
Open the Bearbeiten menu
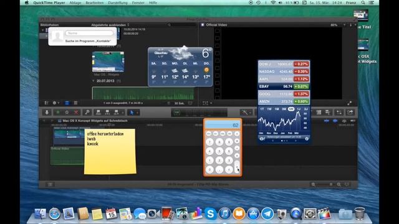click(x=94, y=2)
